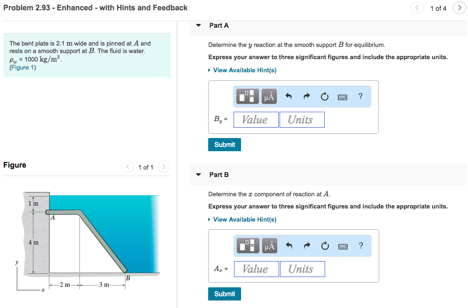Click the Value field for By

(x=256, y=119)
